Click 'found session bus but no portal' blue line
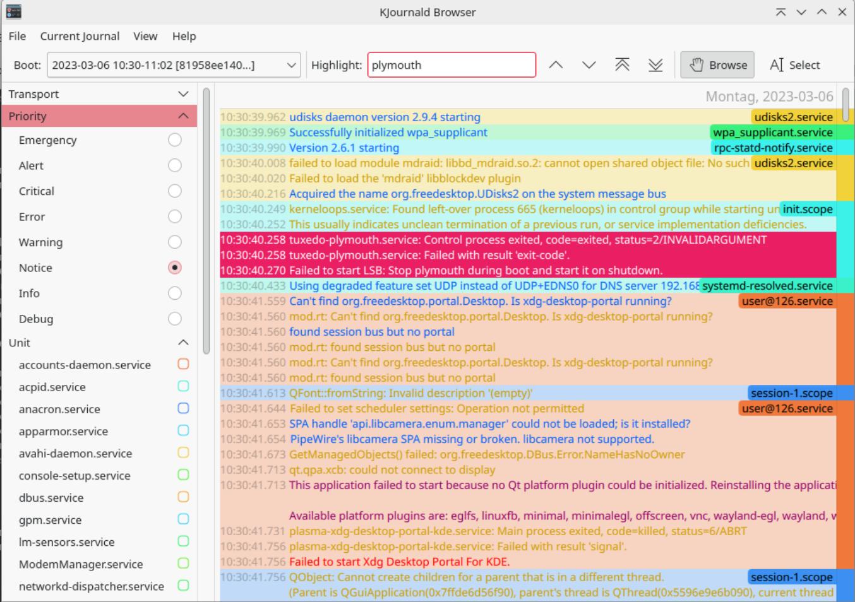Viewport: 855px width, 602px height. point(372,332)
